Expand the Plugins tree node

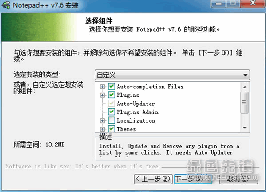click(x=102, y=95)
